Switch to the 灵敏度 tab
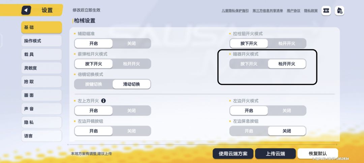The width and height of the screenshot is (364, 163). coord(41,68)
